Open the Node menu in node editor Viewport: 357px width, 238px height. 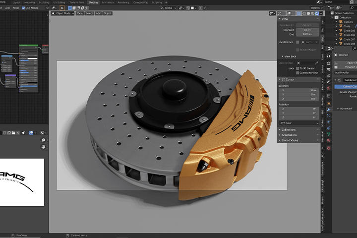(16, 8)
